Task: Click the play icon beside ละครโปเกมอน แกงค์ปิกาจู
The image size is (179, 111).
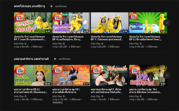Action: tap(52, 6)
